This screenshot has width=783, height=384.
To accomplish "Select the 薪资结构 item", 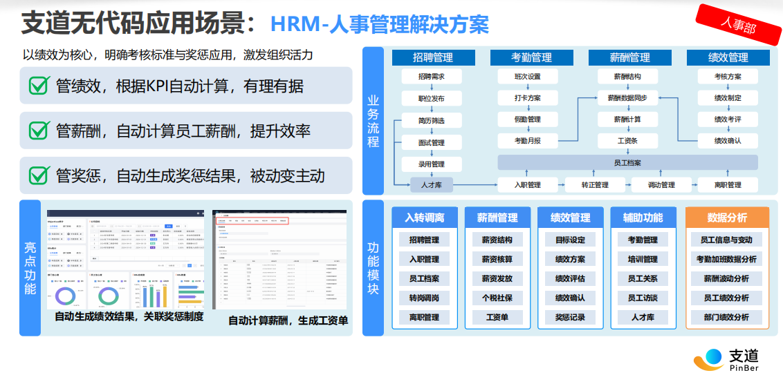I will (497, 240).
